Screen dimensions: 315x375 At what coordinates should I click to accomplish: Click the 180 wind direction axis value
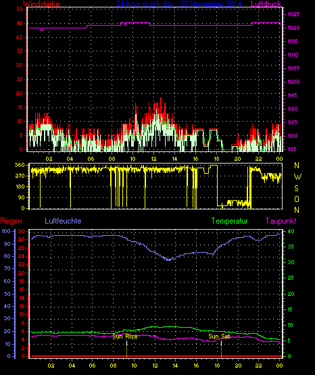click(20, 186)
